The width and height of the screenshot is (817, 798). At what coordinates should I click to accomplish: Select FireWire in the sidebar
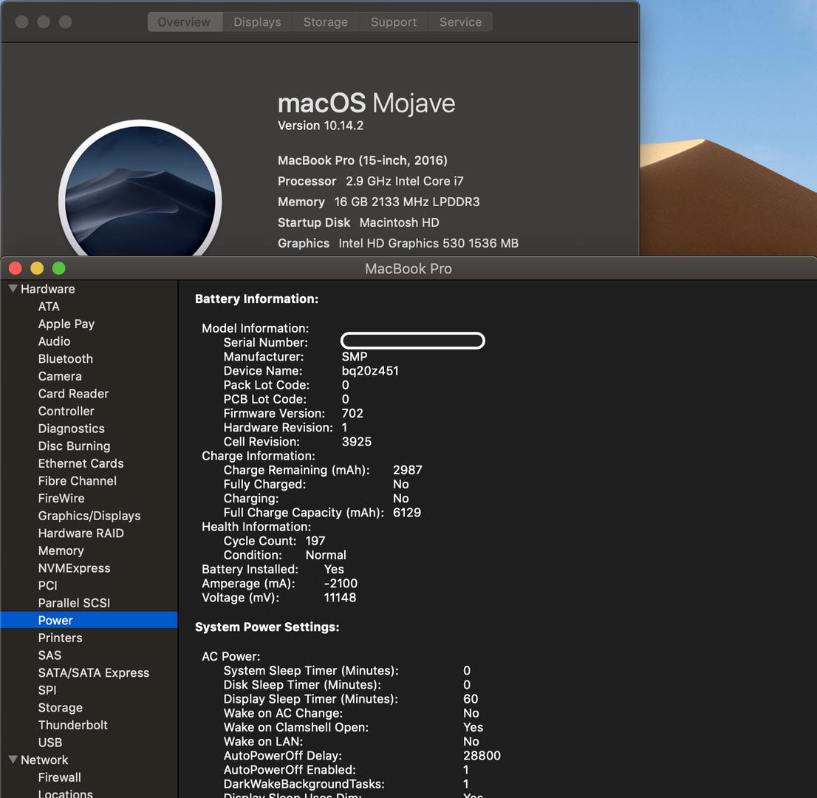(61, 498)
